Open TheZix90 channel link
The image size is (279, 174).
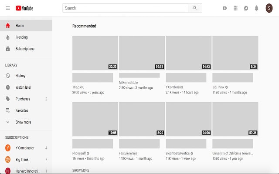click(x=78, y=87)
